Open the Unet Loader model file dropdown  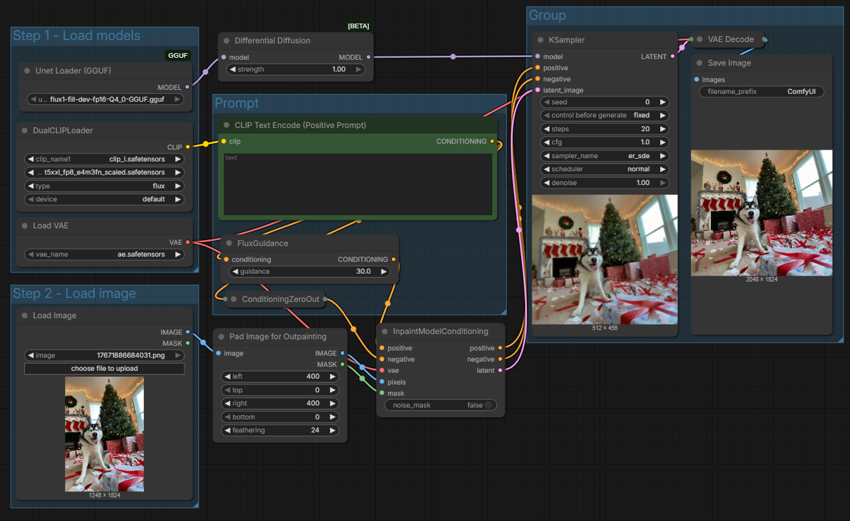[x=104, y=100]
